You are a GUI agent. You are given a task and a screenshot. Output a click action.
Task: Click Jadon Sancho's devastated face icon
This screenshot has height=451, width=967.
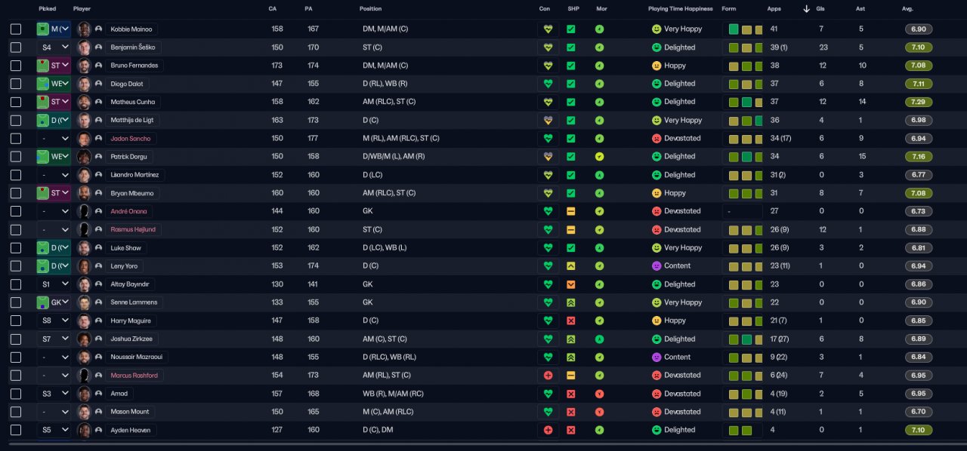[657, 139]
